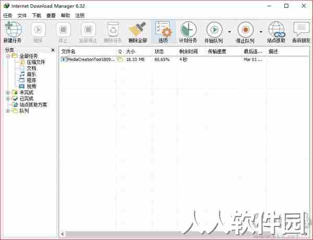Image resolution: width=313 pixels, height=240 pixels.
Task: Select the MediaCreationTool1809 download row
Action: coord(184,59)
